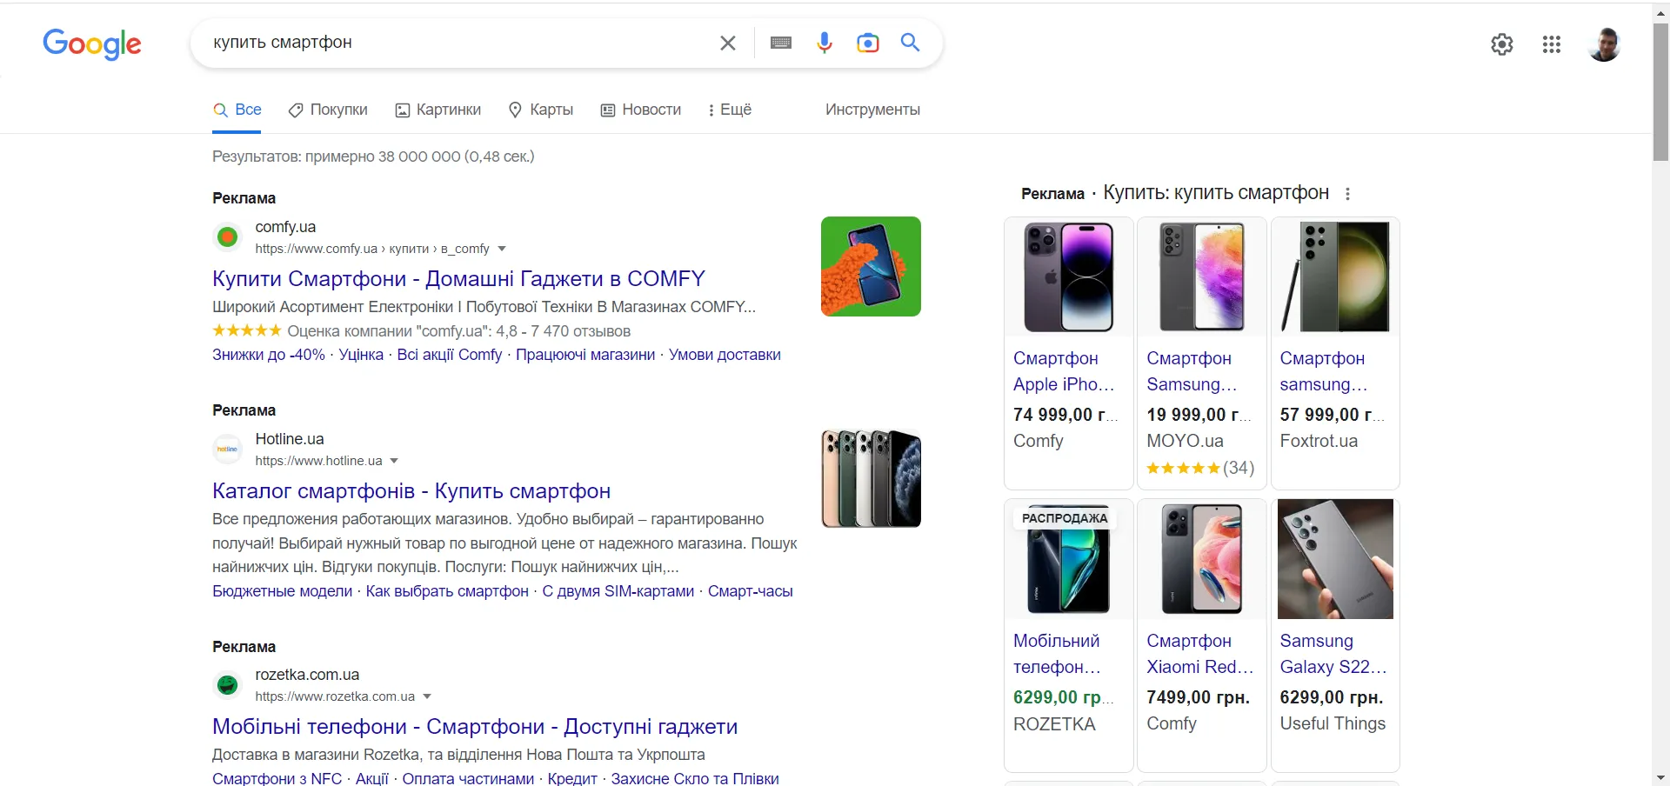Open the Купити Смартфони COMFY ad title
Screen dimensions: 1670x786
click(x=458, y=279)
